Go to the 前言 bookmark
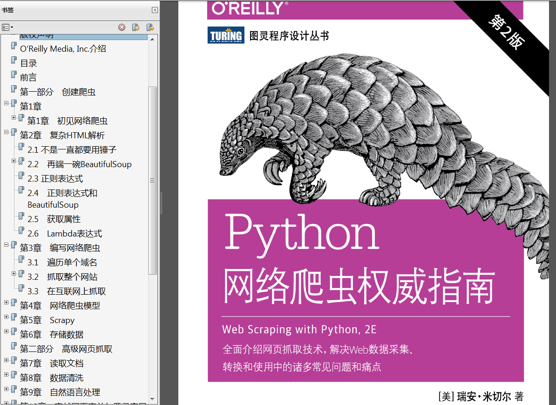 click(x=28, y=78)
